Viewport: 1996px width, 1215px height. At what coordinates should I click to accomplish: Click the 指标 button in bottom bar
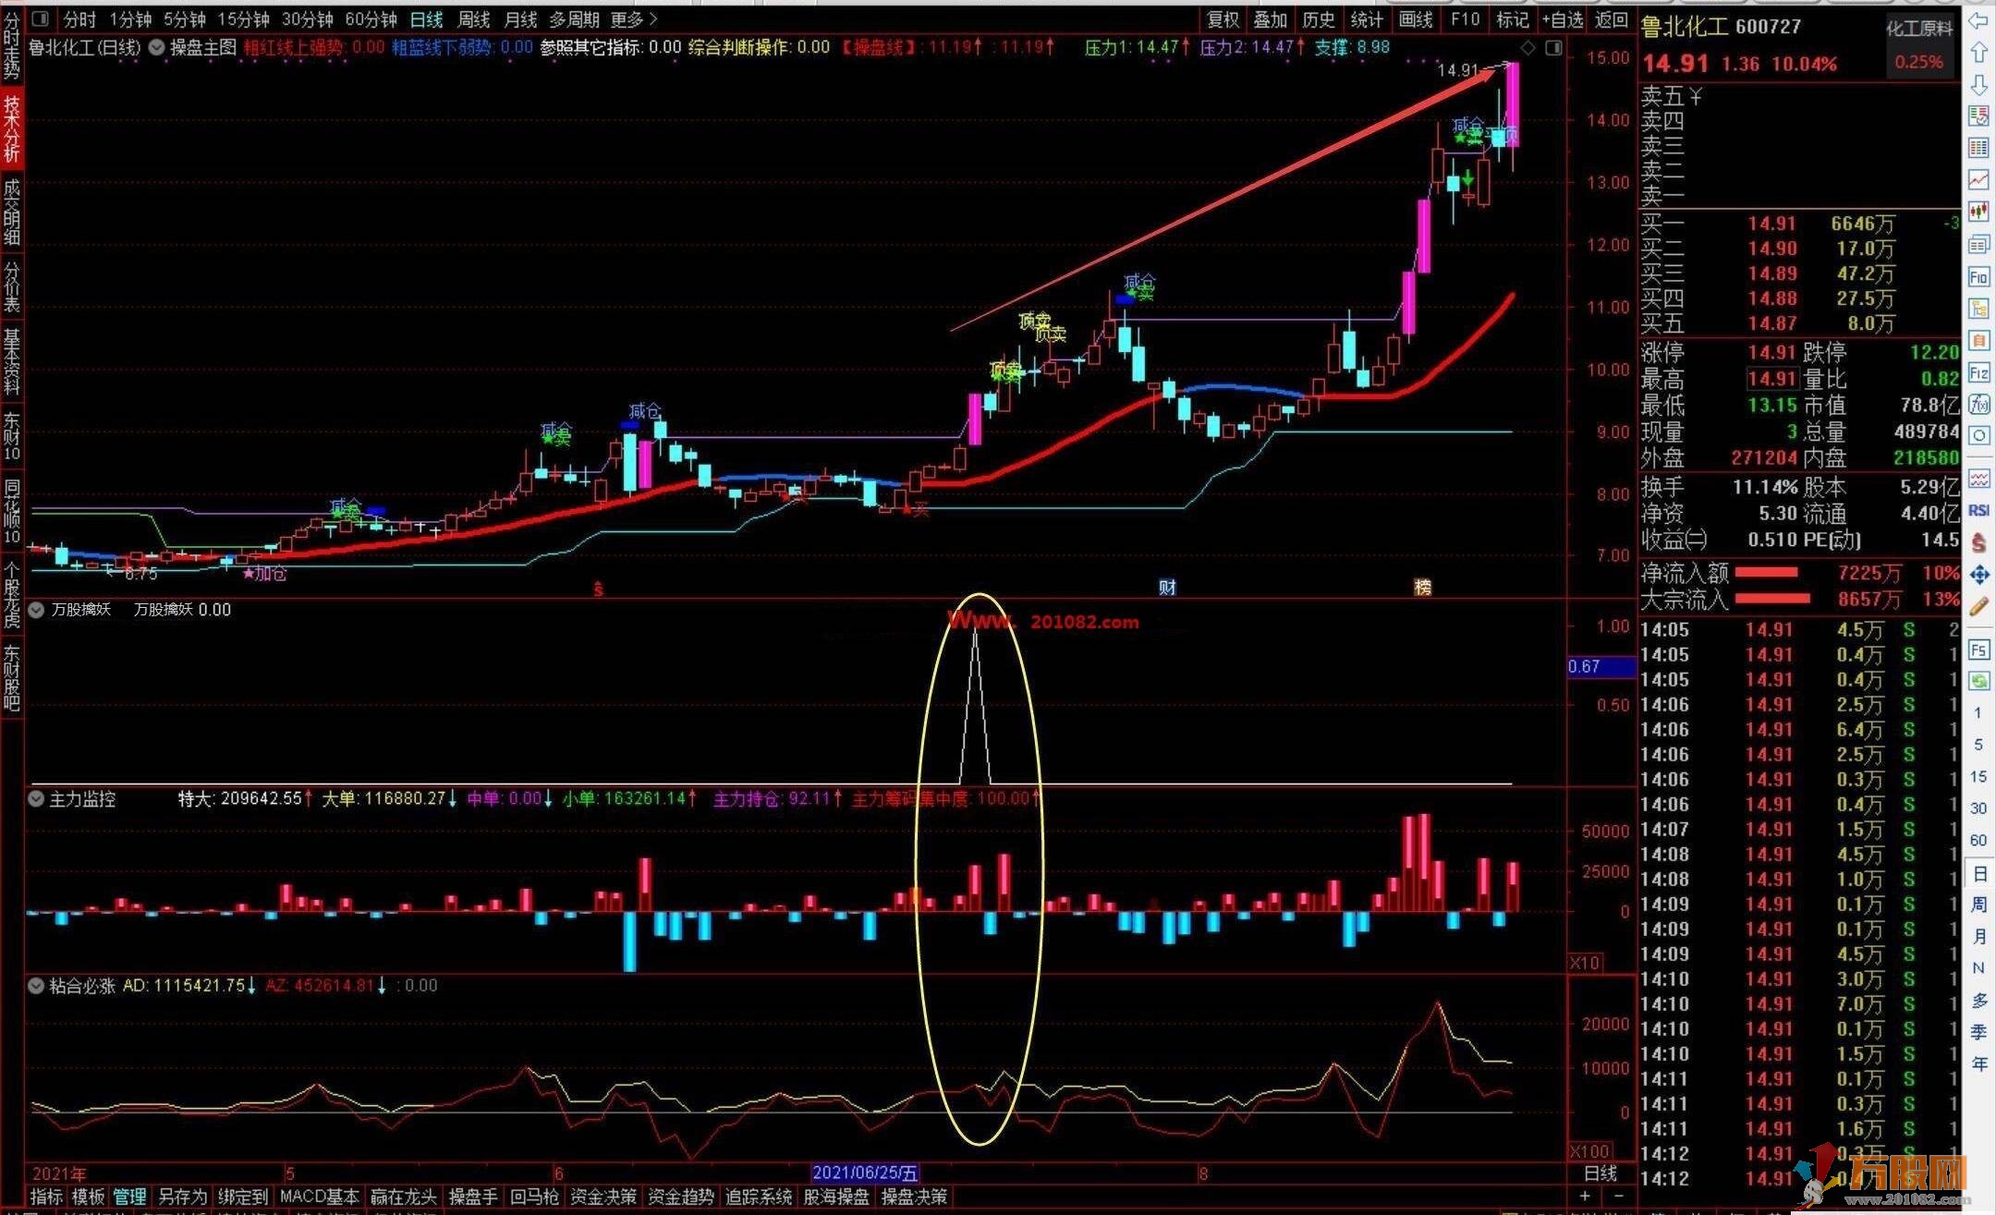(46, 1197)
